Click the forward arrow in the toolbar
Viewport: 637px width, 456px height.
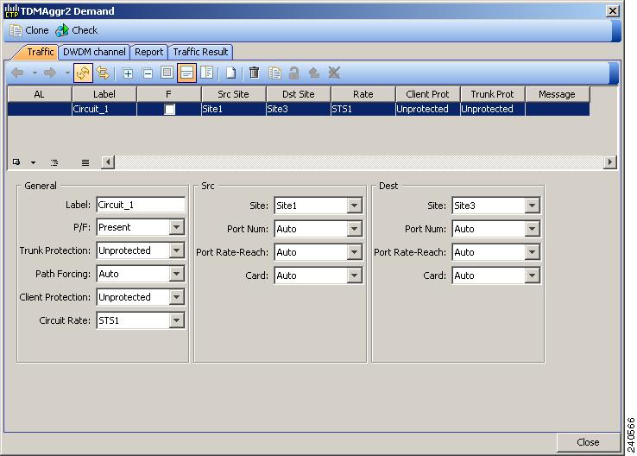point(50,73)
